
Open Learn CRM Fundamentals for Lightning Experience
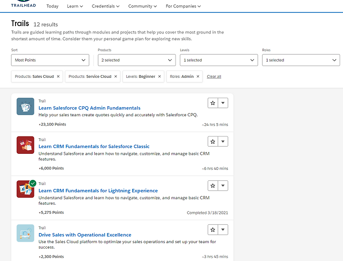[x=98, y=190]
